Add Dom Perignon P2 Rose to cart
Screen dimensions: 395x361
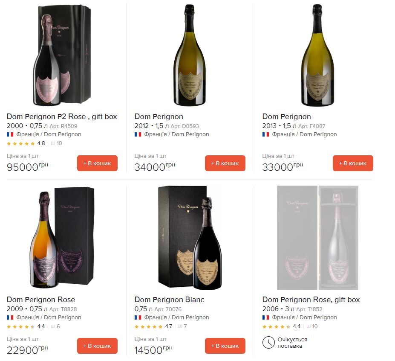(97, 163)
